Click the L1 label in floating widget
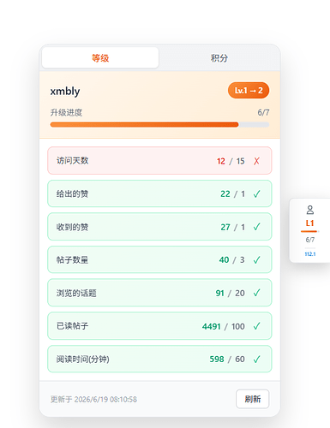Image resolution: width=330 pixels, height=428 pixels. pyautogui.click(x=310, y=223)
